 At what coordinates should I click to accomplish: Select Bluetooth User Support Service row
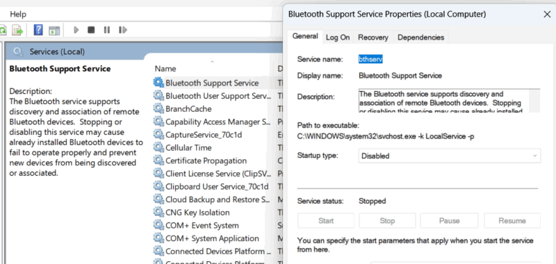pos(218,96)
